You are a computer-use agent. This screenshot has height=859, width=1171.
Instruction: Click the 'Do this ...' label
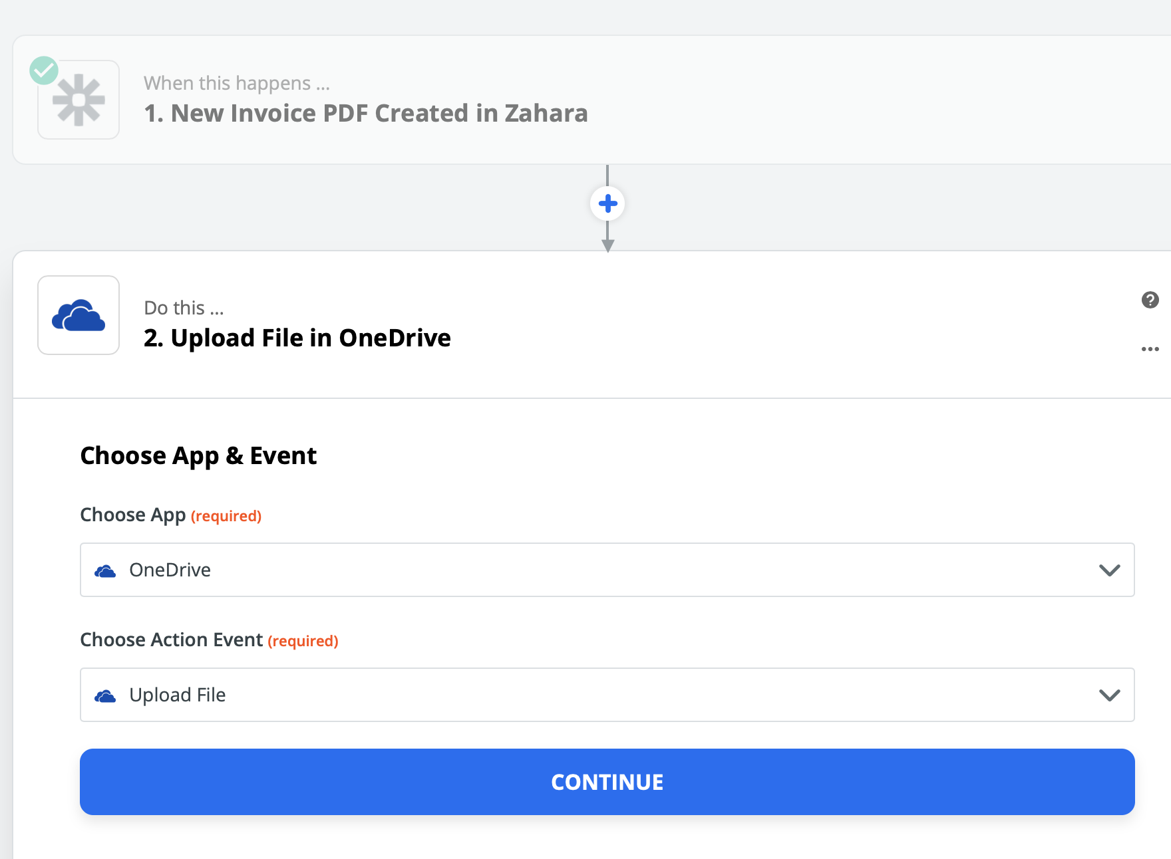pos(184,308)
